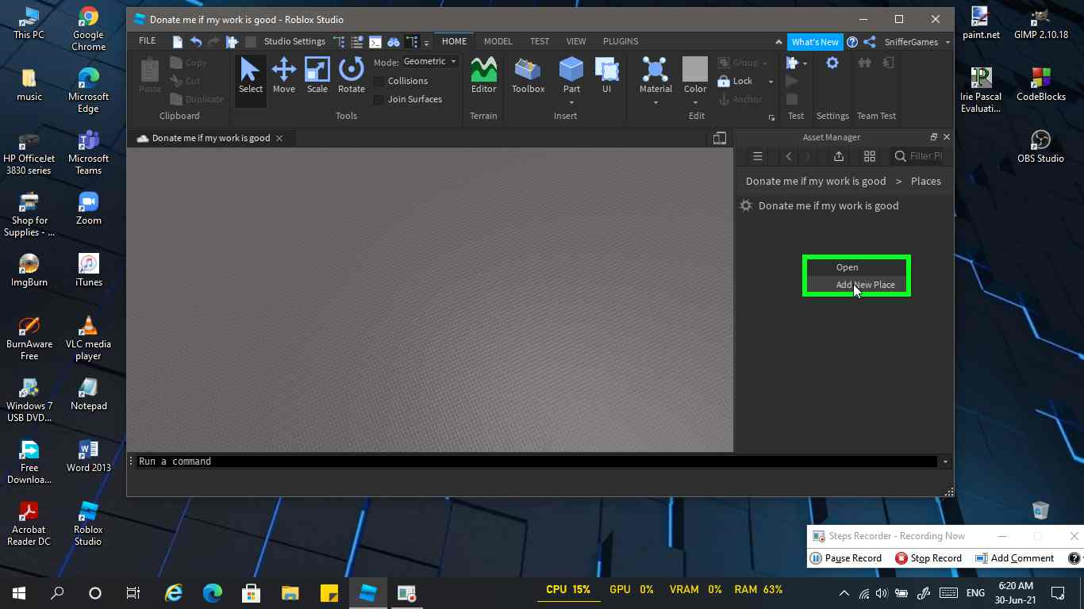Switch to the Rotate tool
1084x609 pixels.
(x=351, y=75)
